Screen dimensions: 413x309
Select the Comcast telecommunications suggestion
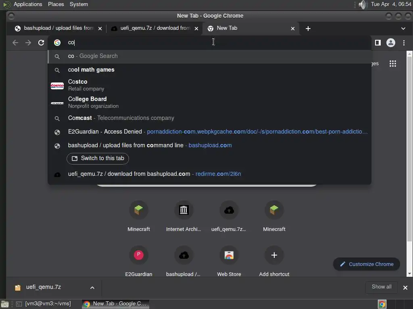(x=209, y=118)
